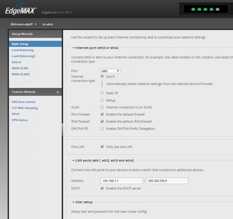233x219 pixels.
Task: Collapse the Internet port section
Action: (73, 48)
